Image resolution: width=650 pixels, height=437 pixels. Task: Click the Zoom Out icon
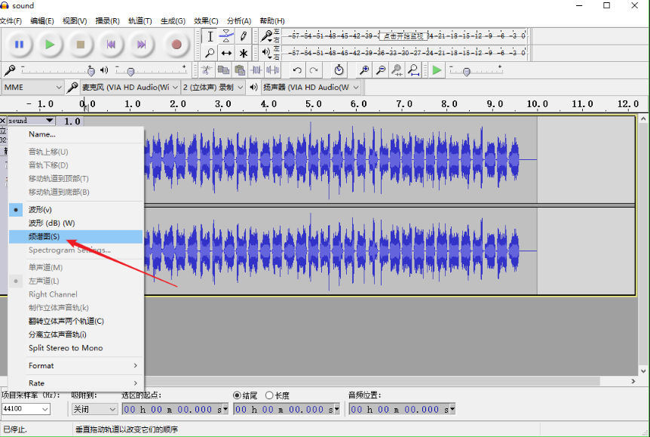tap(381, 70)
